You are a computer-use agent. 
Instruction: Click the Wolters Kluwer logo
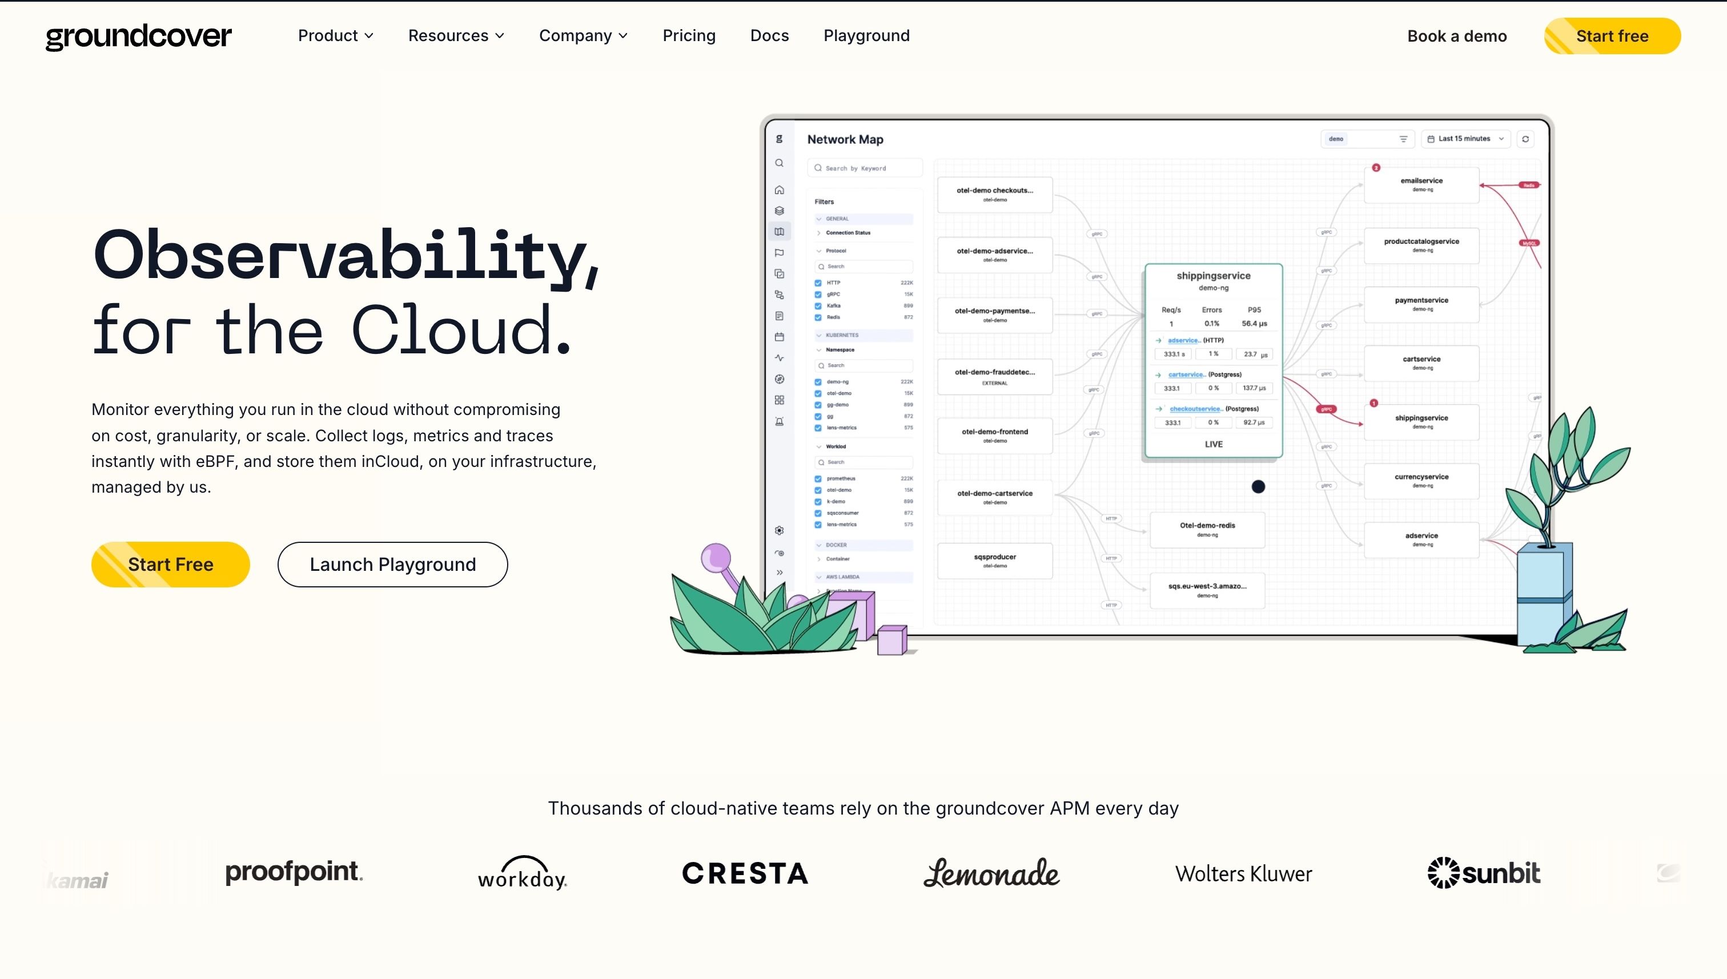click(1243, 873)
